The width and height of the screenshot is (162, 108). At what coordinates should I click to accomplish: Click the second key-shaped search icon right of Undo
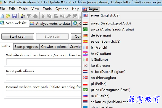(75, 16)
